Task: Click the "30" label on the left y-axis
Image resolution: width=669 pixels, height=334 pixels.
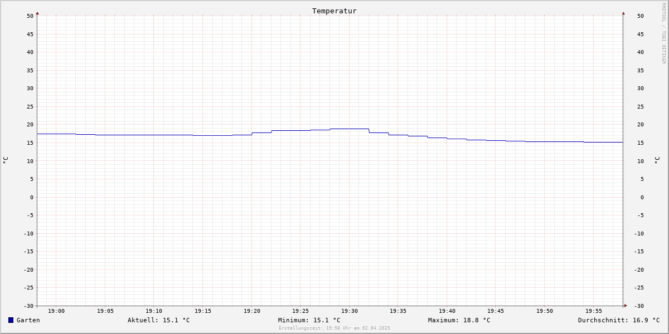Action: coord(30,89)
